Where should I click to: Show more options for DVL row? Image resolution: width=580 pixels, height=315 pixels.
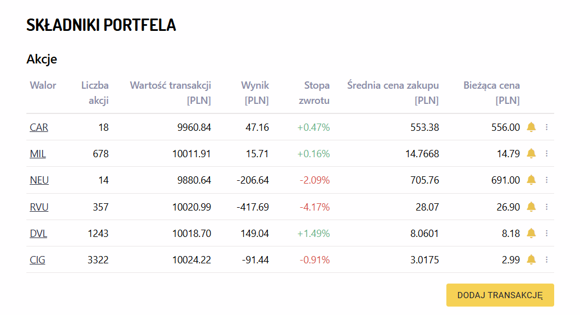tap(547, 233)
